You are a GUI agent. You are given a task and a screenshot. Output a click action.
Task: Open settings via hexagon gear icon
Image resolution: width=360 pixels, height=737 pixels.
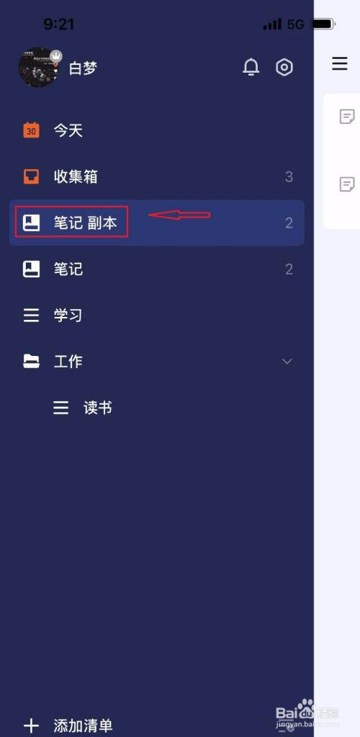(x=284, y=67)
